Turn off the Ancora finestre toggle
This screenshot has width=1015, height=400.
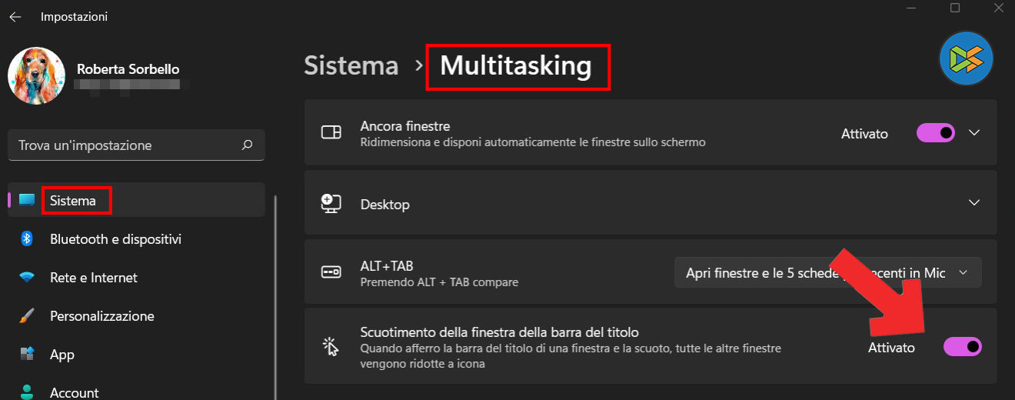tap(936, 133)
